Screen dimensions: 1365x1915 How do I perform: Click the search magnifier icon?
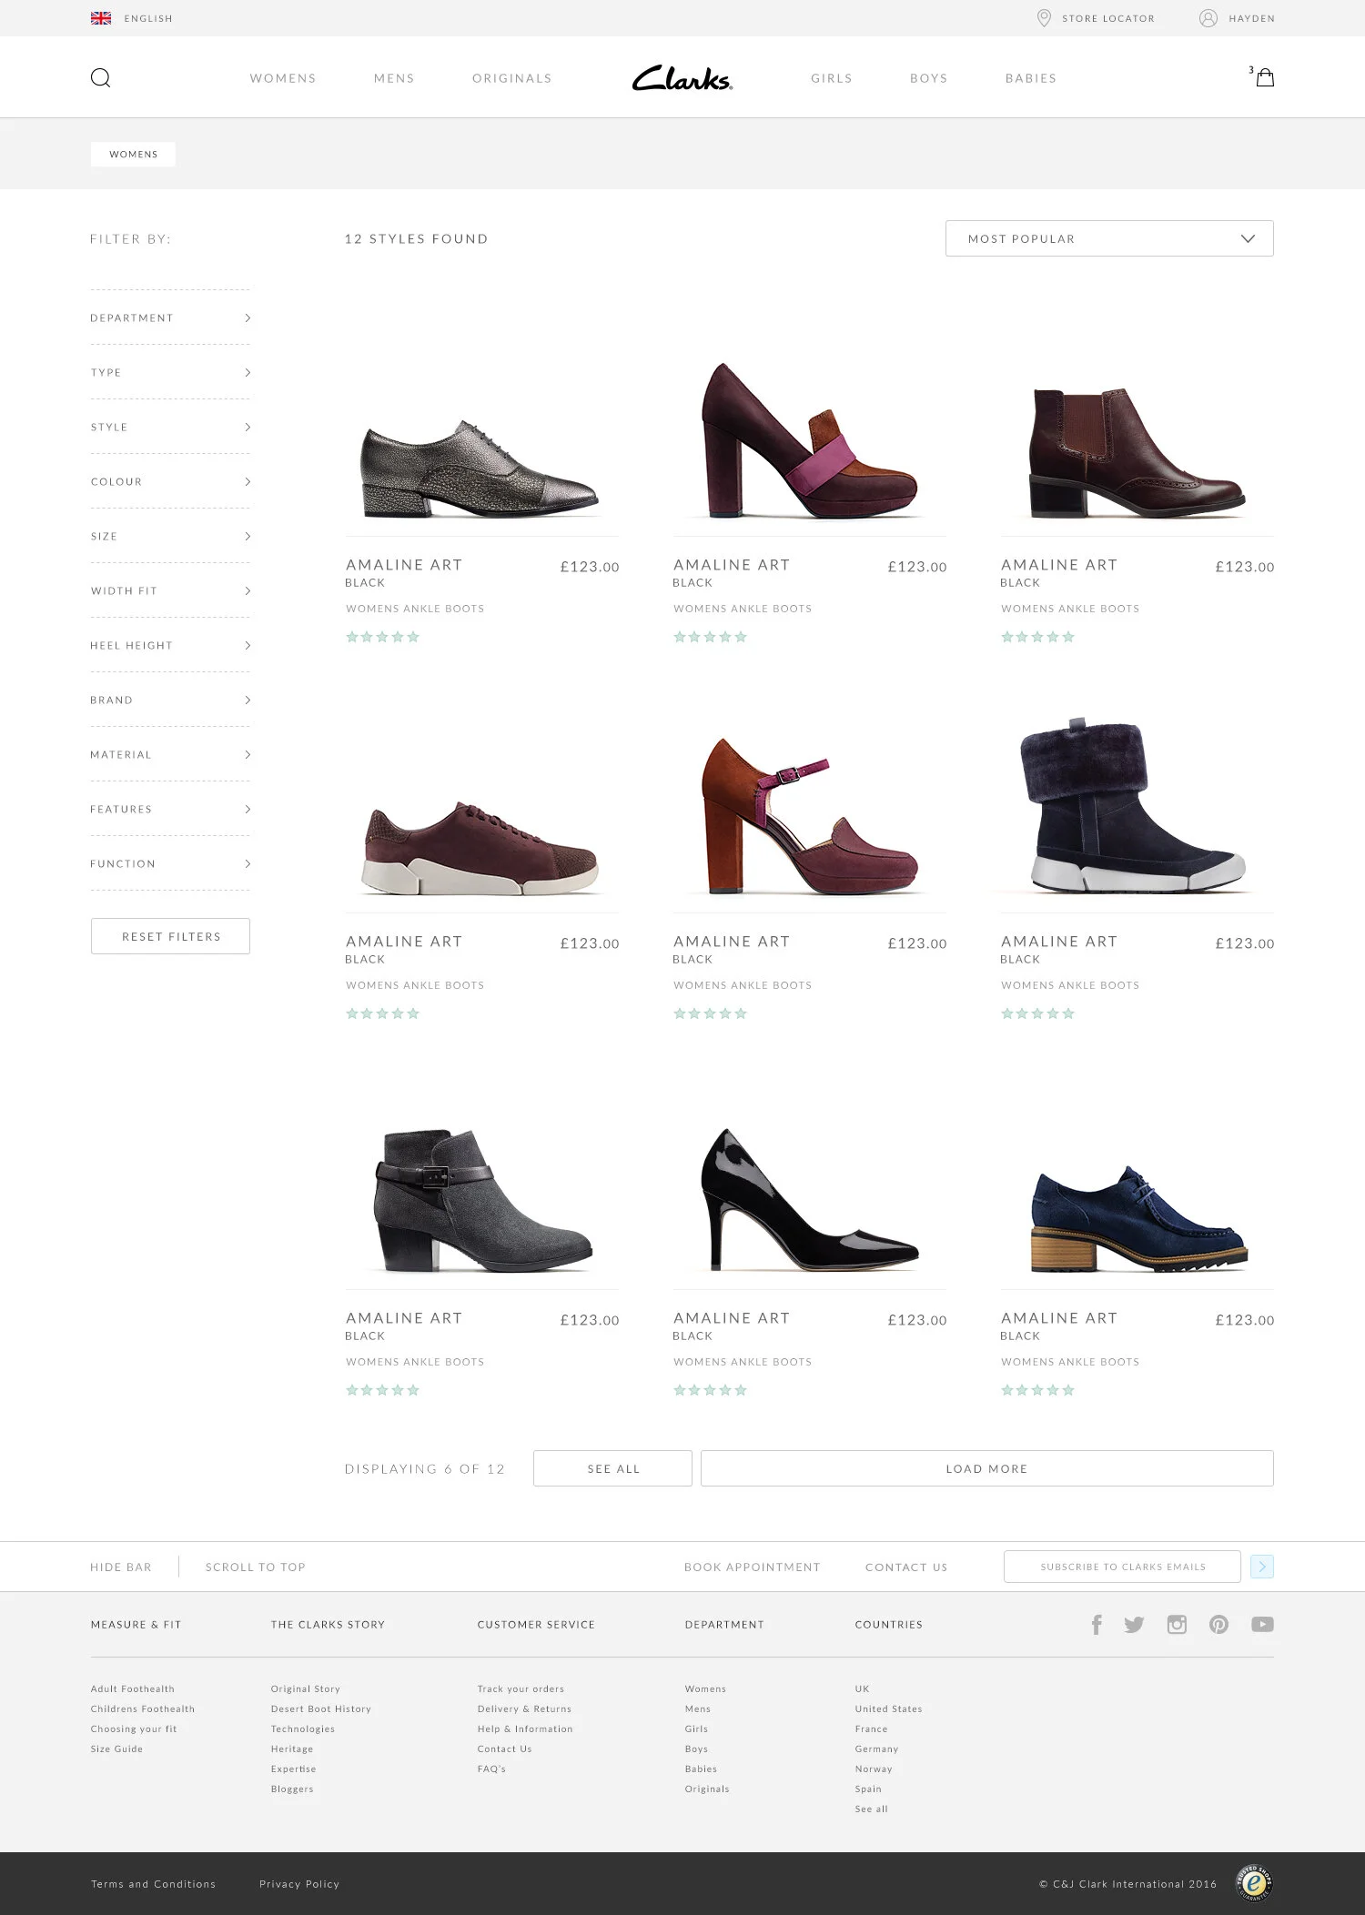(100, 77)
